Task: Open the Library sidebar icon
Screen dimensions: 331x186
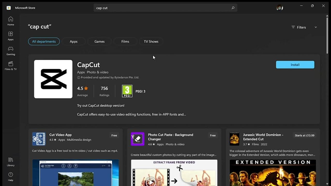Action: click(x=11, y=162)
